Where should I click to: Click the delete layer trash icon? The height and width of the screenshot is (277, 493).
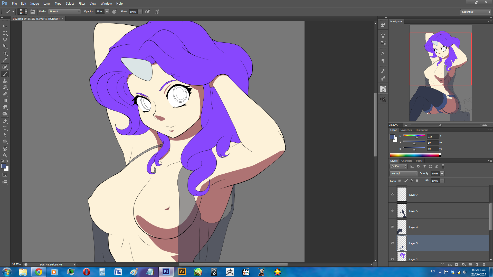(484, 264)
